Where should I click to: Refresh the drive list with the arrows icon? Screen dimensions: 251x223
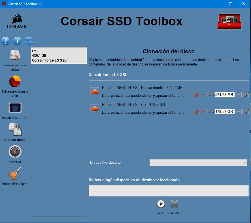point(29,41)
